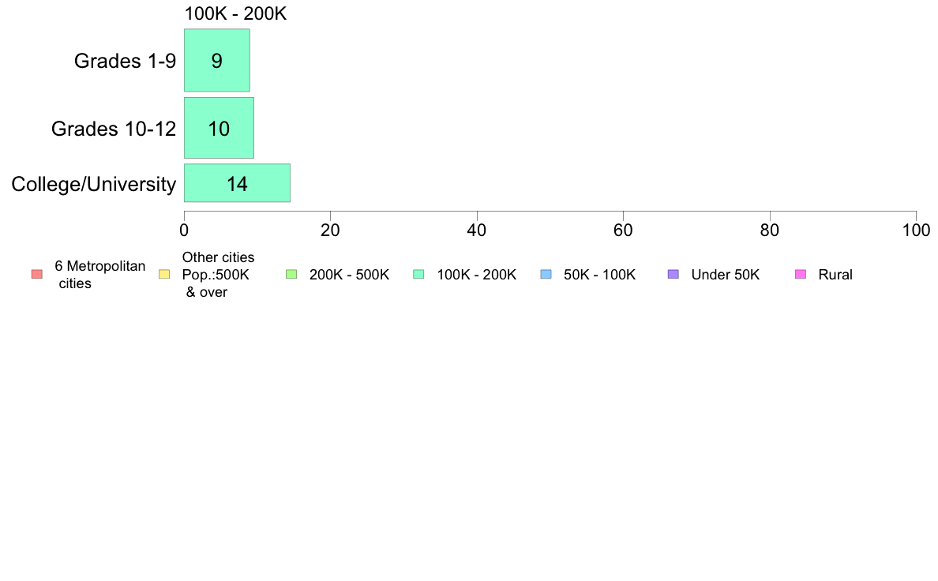Click the blue 50K - 100K legend swatch
Viewport: 938px width, 581px height.
(546, 275)
